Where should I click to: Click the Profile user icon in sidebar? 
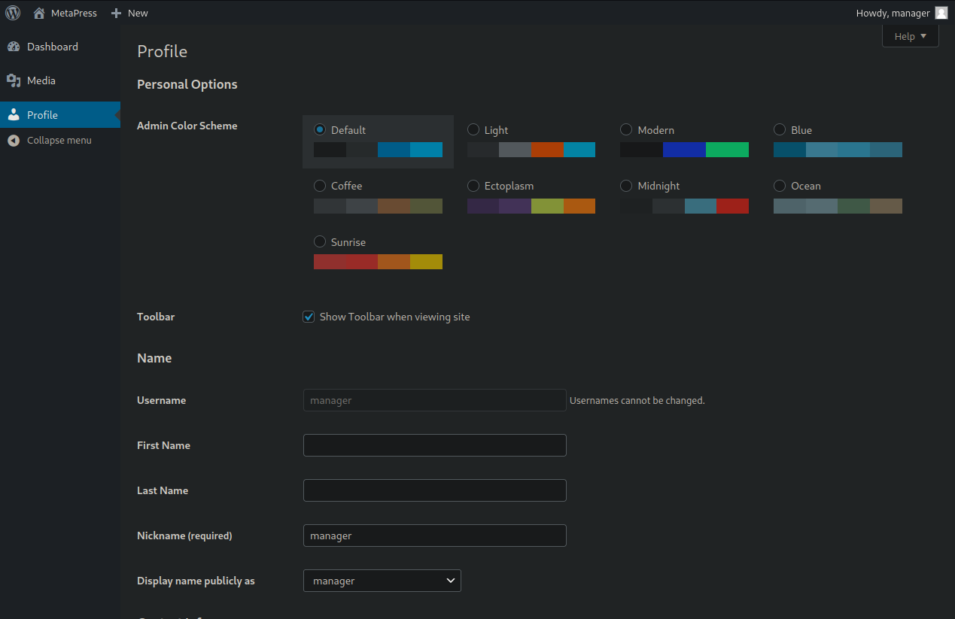tap(14, 115)
